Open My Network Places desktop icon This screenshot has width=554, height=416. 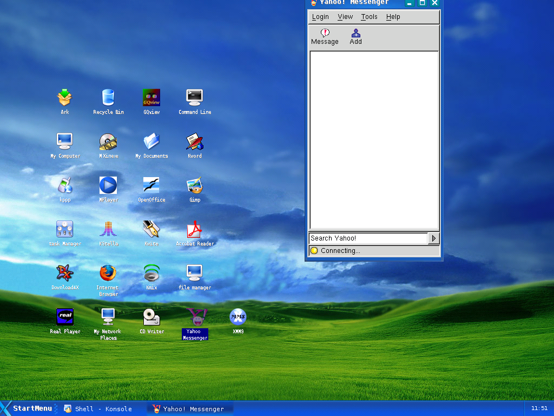(108, 317)
